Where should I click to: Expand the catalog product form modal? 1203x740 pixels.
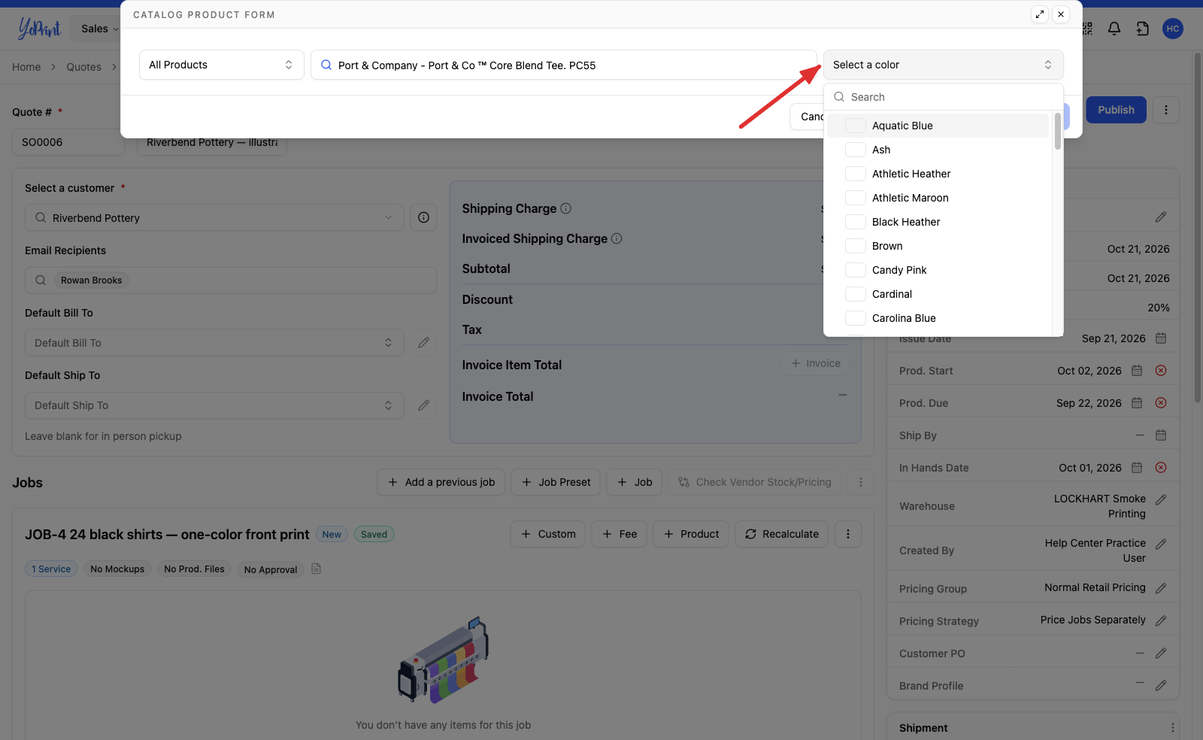pyautogui.click(x=1040, y=14)
